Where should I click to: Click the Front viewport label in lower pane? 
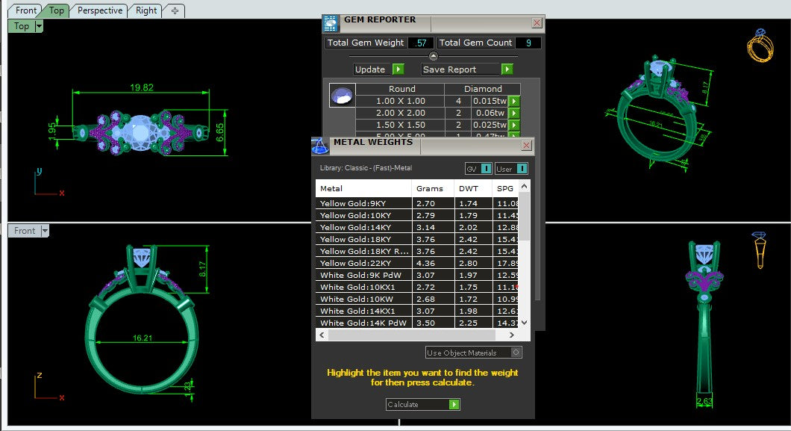[x=25, y=231]
